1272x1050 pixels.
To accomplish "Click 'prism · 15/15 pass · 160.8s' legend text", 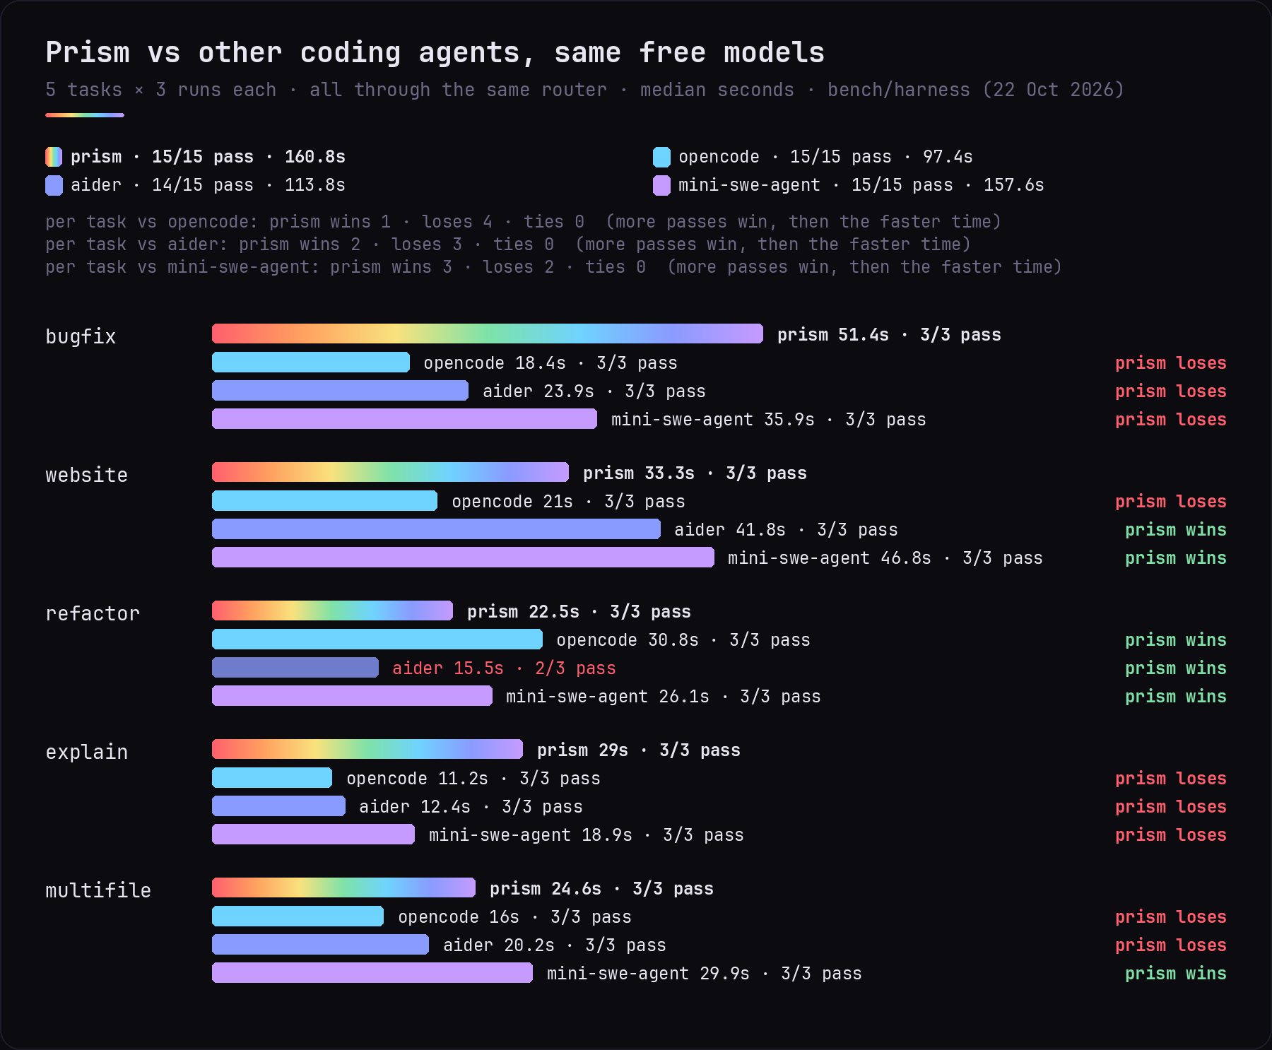I will (x=208, y=157).
